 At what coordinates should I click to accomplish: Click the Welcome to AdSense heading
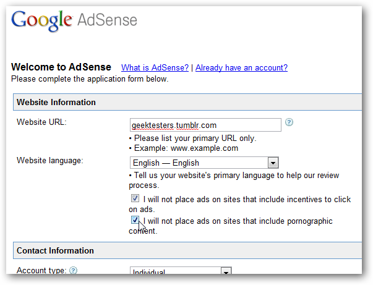[61, 67]
